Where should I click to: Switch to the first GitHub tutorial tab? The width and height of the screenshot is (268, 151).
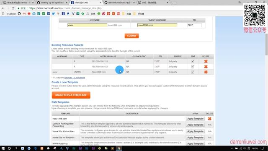(18, 3)
